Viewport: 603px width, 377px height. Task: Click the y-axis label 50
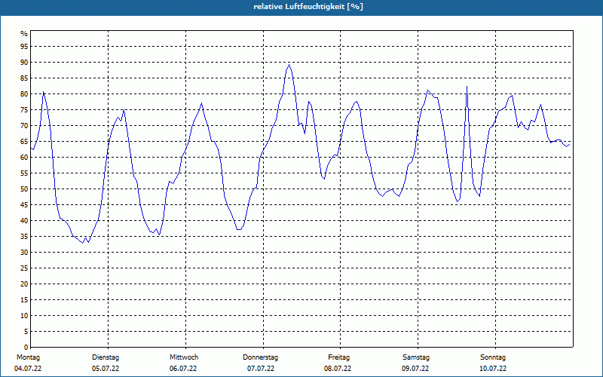(x=24, y=189)
